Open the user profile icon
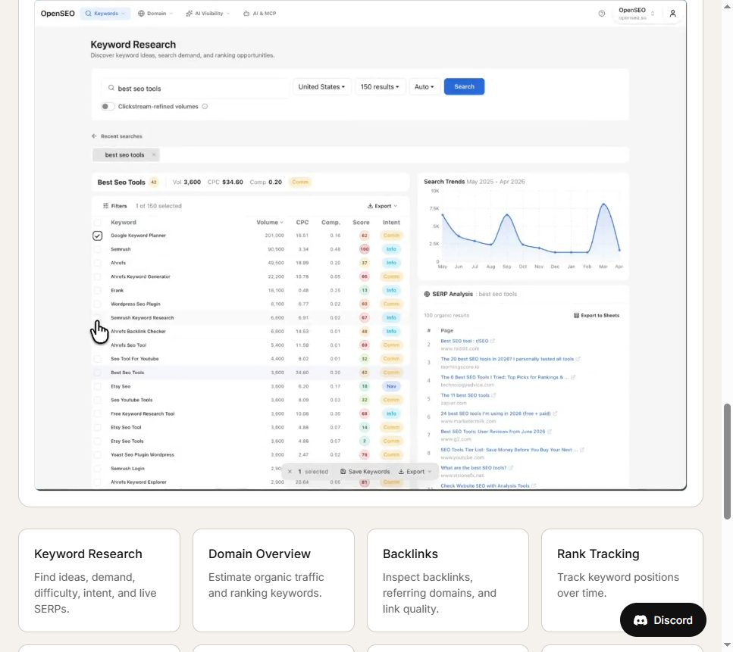The image size is (733, 652). 672,14
